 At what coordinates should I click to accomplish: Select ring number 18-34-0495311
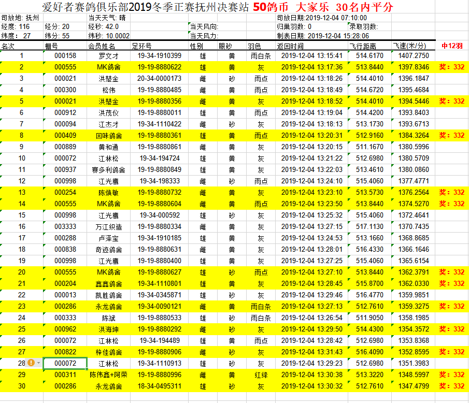tap(160, 386)
